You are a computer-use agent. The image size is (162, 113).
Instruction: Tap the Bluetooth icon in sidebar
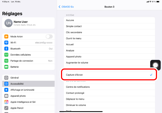coord(6,49)
